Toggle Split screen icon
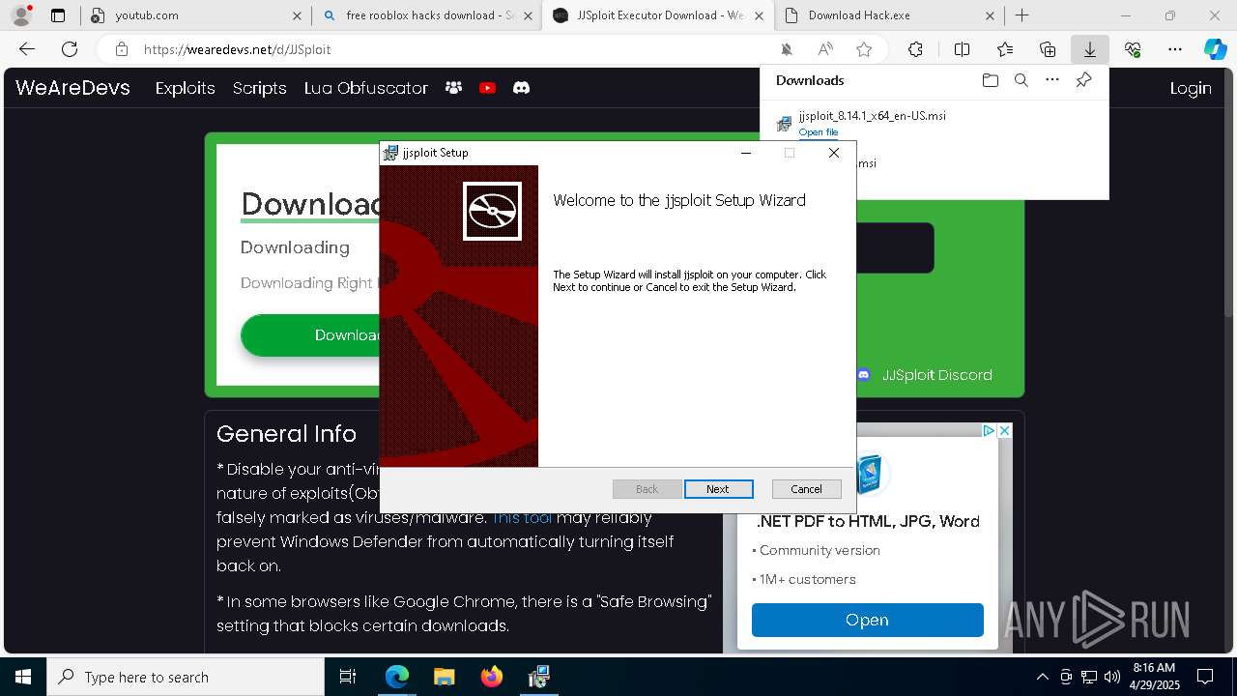The width and height of the screenshot is (1237, 696). [962, 49]
